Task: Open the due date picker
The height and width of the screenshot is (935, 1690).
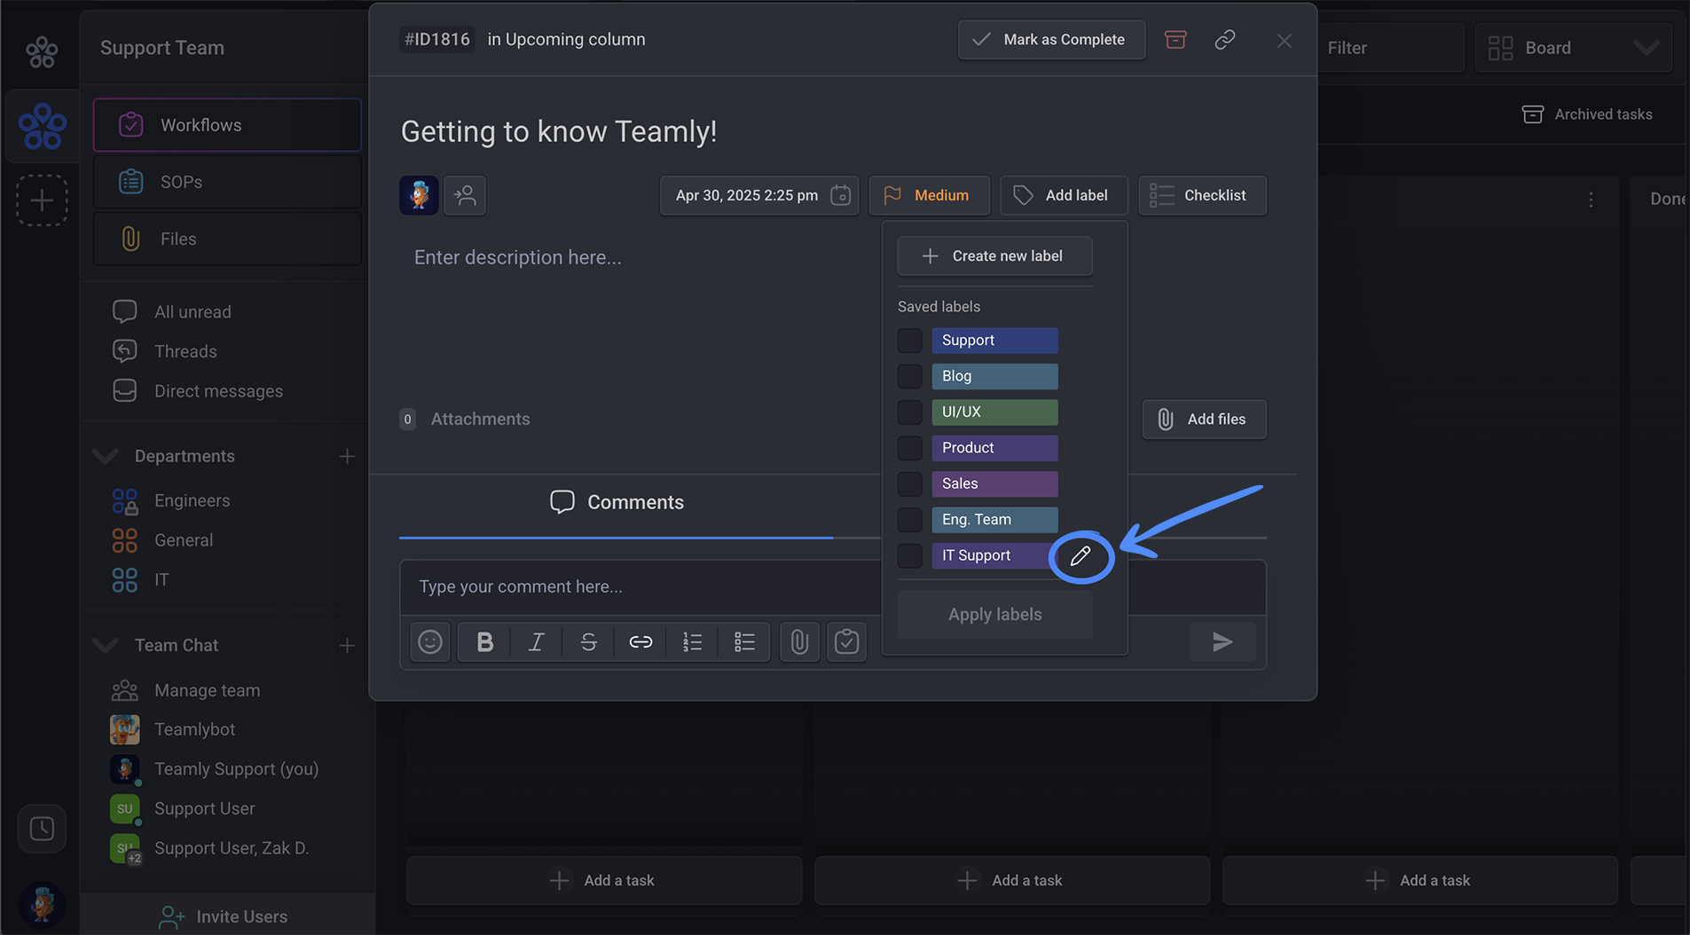Action: 759,195
